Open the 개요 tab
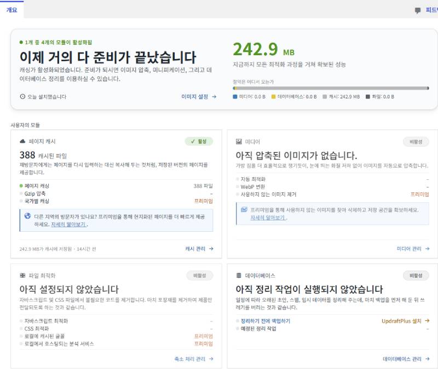The height and width of the screenshot is (369, 438). point(11,10)
